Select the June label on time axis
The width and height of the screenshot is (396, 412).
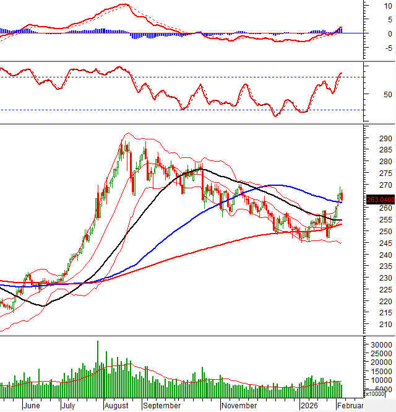coord(32,406)
